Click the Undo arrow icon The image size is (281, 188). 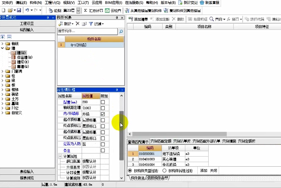tap(28, 10)
